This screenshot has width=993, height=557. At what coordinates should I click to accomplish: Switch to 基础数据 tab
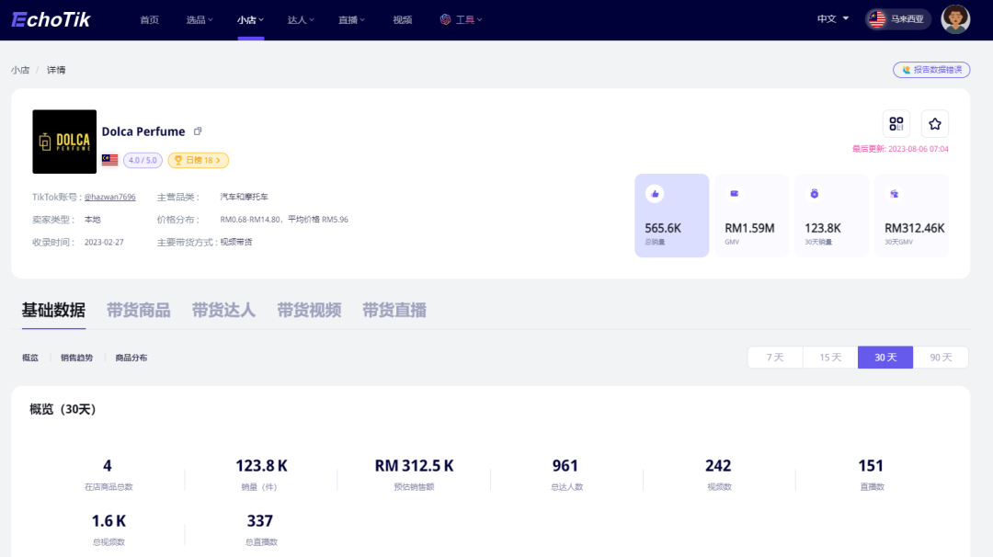tap(54, 310)
